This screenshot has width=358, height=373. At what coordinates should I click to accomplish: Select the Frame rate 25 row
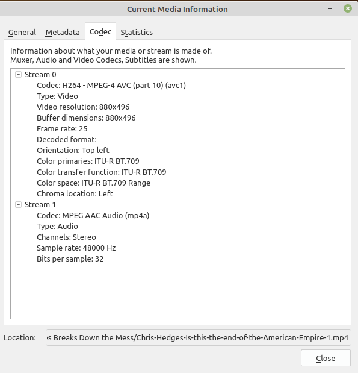point(62,129)
